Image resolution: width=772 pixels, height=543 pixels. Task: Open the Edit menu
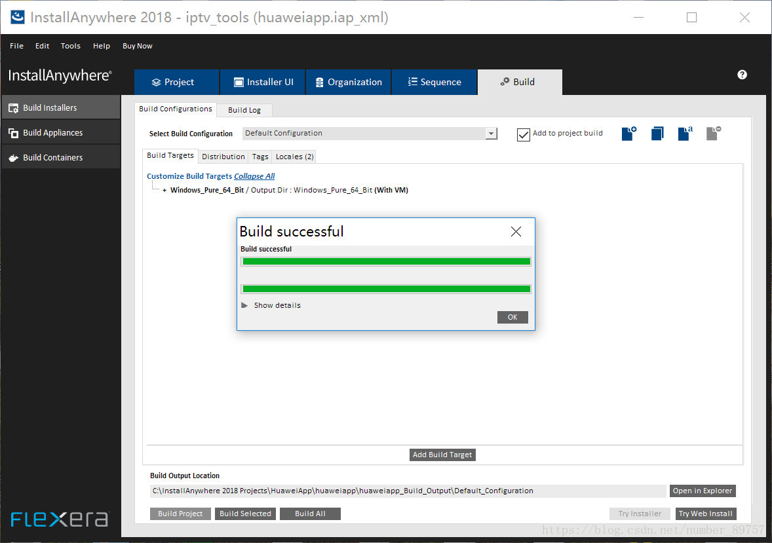(43, 46)
